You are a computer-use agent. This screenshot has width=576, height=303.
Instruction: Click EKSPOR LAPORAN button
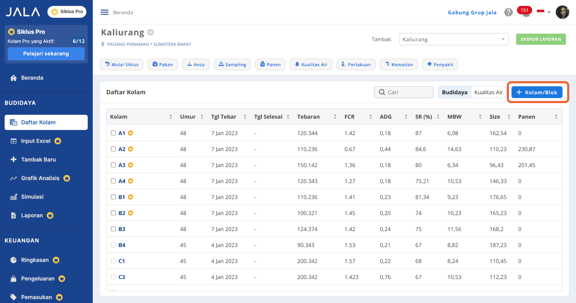(541, 39)
